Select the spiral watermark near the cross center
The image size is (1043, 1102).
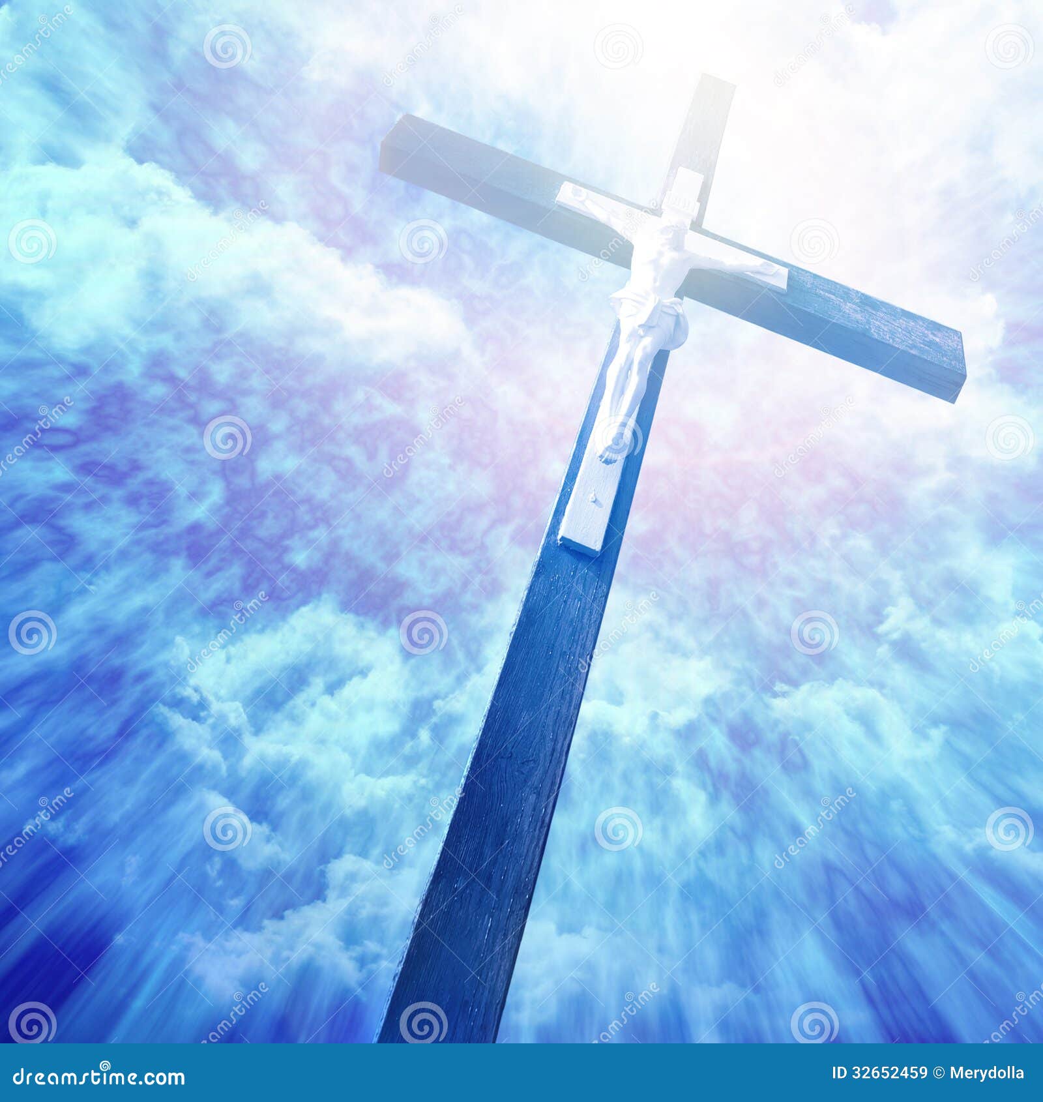pyautogui.click(x=617, y=438)
